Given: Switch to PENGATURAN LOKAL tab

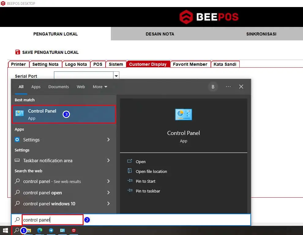Looking at the screenshot, I should [x=55, y=34].
